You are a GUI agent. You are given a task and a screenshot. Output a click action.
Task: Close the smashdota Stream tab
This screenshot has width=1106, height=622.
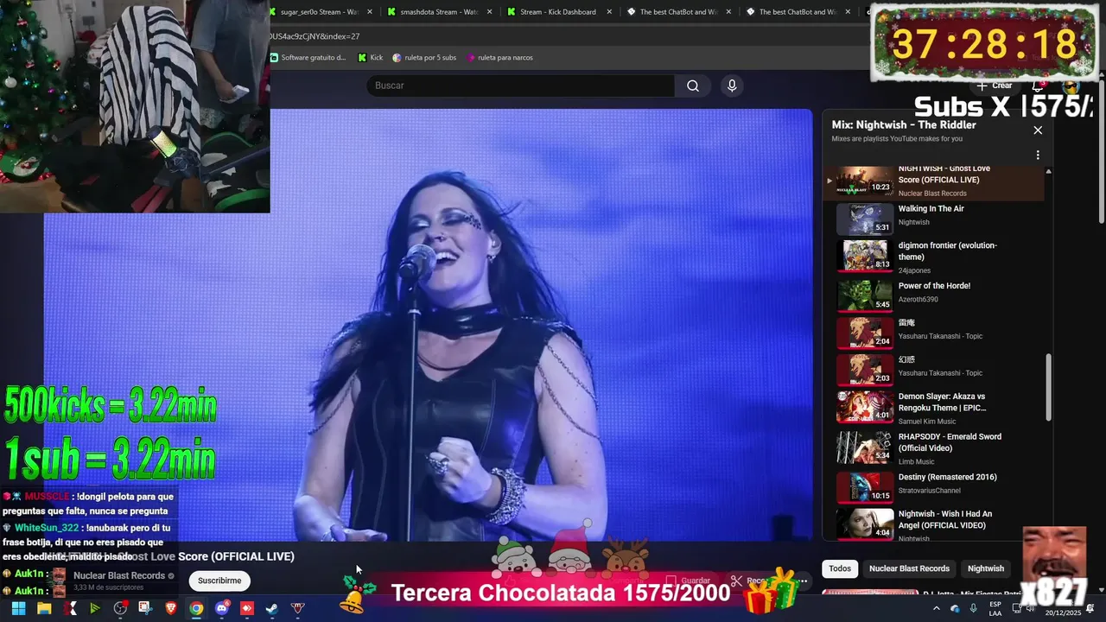coord(489,12)
